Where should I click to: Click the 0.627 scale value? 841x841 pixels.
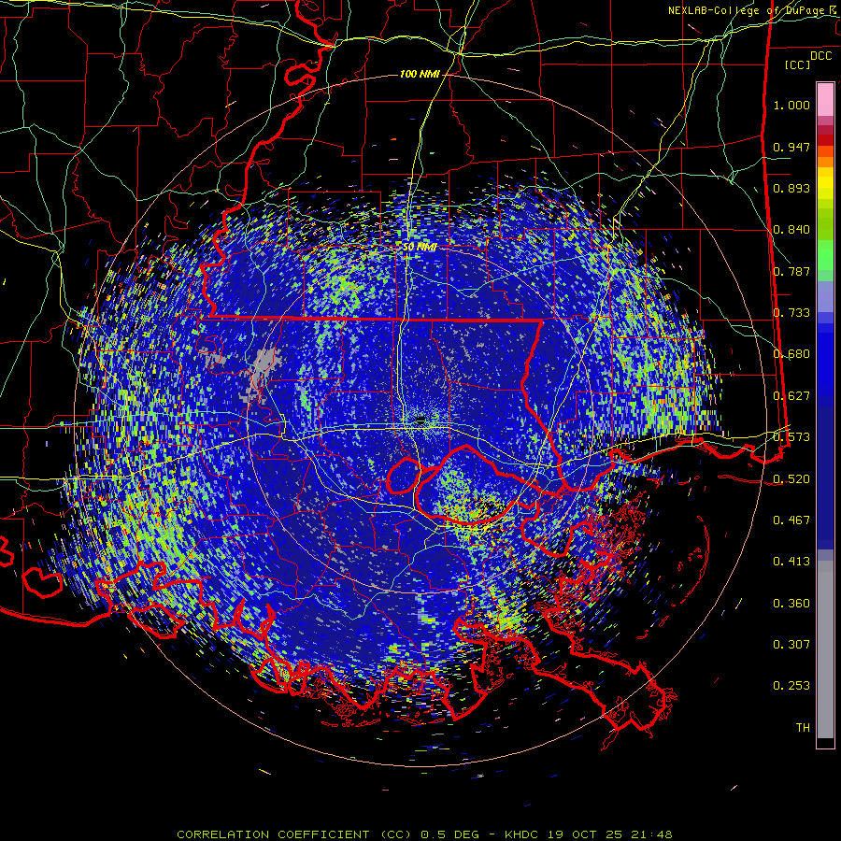click(791, 396)
